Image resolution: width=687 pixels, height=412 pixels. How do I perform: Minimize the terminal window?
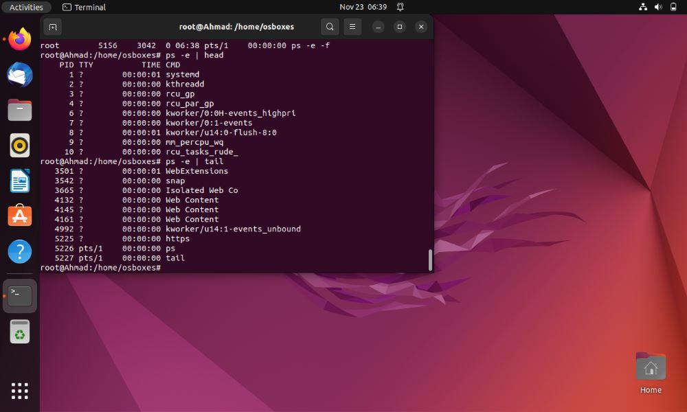coord(378,27)
